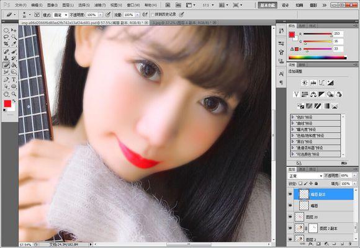The image size is (360, 248).
Task: Select the Paint Bucket tool
Action: point(14,65)
